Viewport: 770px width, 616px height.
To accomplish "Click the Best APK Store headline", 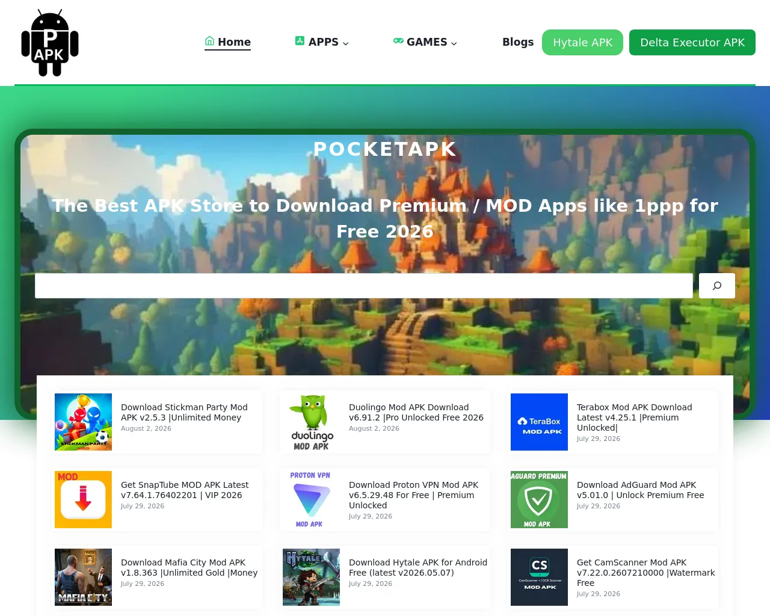I will click(385, 218).
